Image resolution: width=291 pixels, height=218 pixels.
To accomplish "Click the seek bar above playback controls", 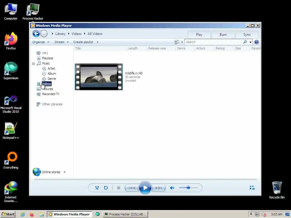I will click(145, 179).
